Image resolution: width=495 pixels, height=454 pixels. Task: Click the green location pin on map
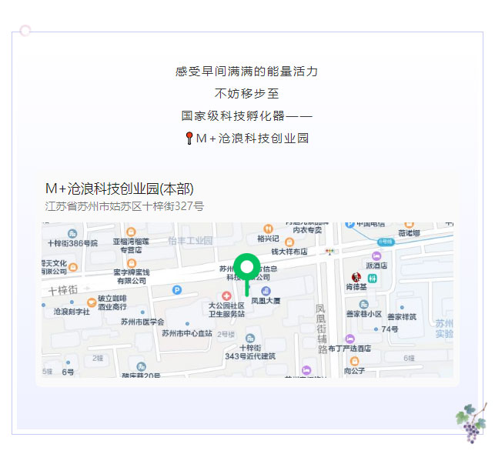click(246, 269)
